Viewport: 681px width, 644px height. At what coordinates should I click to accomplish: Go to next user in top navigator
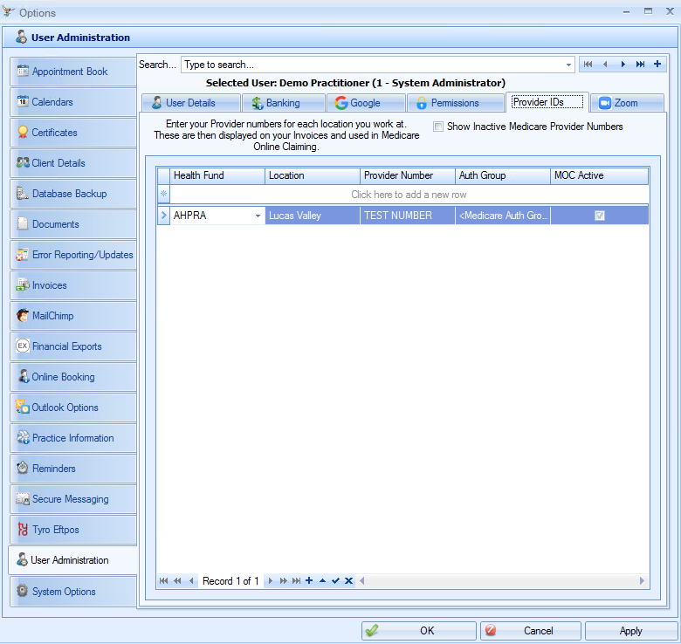(x=623, y=65)
